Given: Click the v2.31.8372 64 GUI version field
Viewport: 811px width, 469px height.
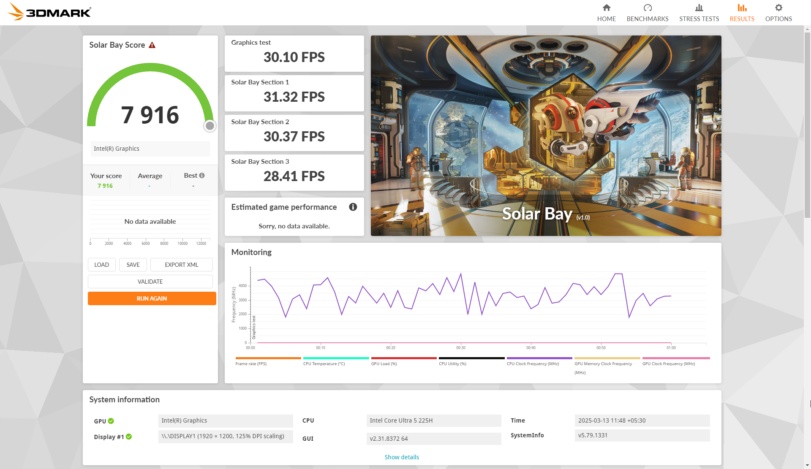Looking at the screenshot, I should (x=434, y=439).
